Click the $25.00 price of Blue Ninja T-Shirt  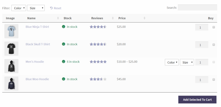pos(121,27)
